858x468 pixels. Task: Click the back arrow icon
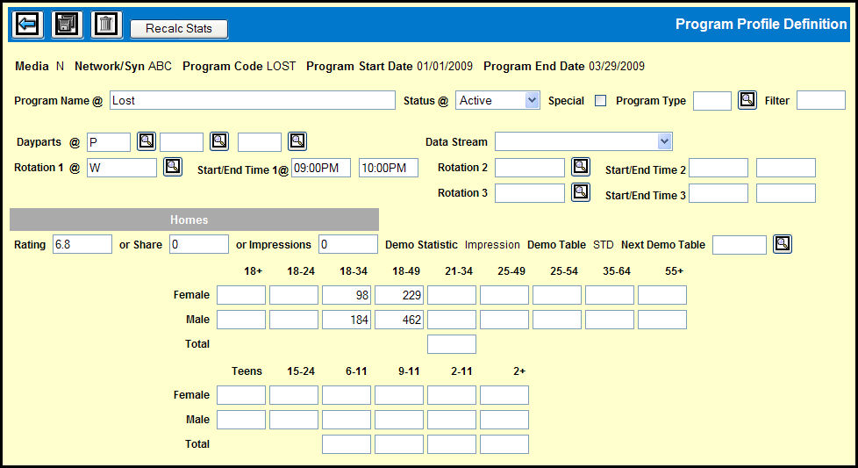click(x=27, y=25)
